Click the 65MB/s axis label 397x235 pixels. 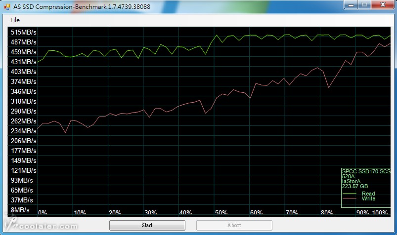(22, 190)
